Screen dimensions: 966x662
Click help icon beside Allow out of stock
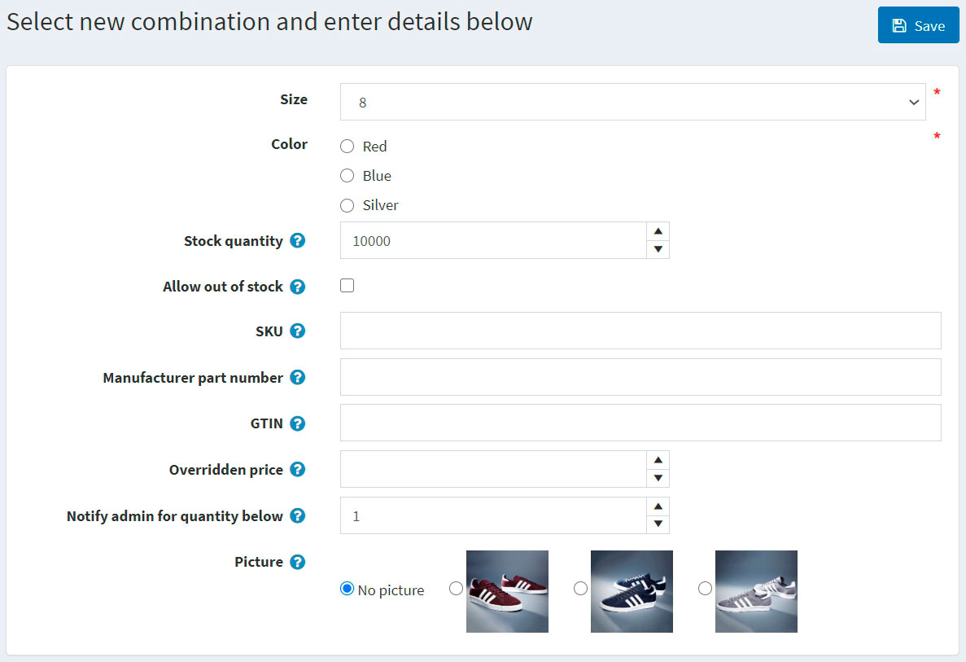pos(298,287)
